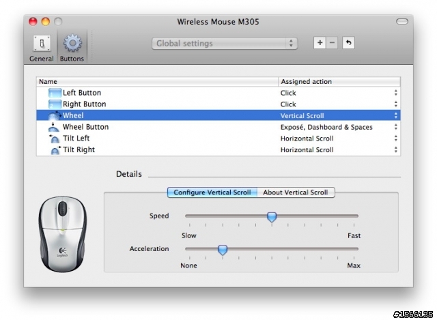Click the Acceleration slider handle
Screen dimensions: 437x320
(223, 250)
